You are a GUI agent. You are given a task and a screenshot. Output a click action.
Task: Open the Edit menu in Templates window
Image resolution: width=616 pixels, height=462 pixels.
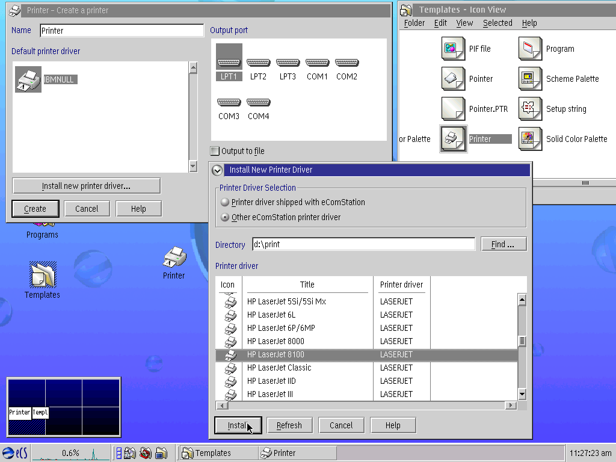click(x=440, y=23)
